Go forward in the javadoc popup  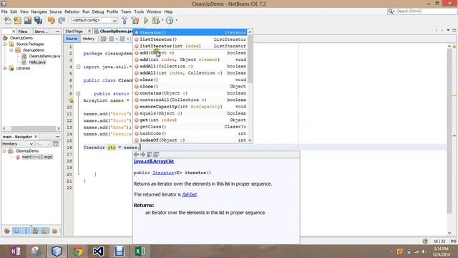click(143, 155)
